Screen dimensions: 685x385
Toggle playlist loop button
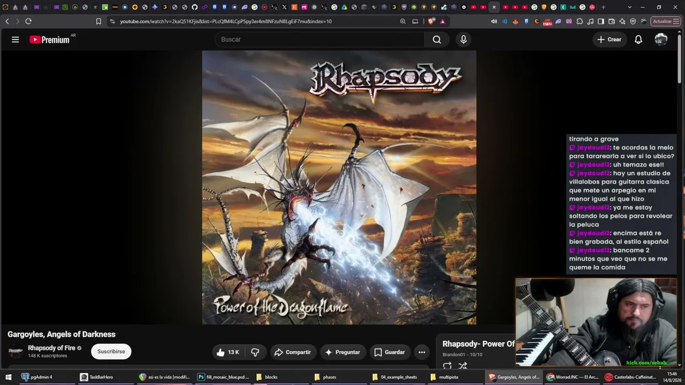tap(447, 366)
